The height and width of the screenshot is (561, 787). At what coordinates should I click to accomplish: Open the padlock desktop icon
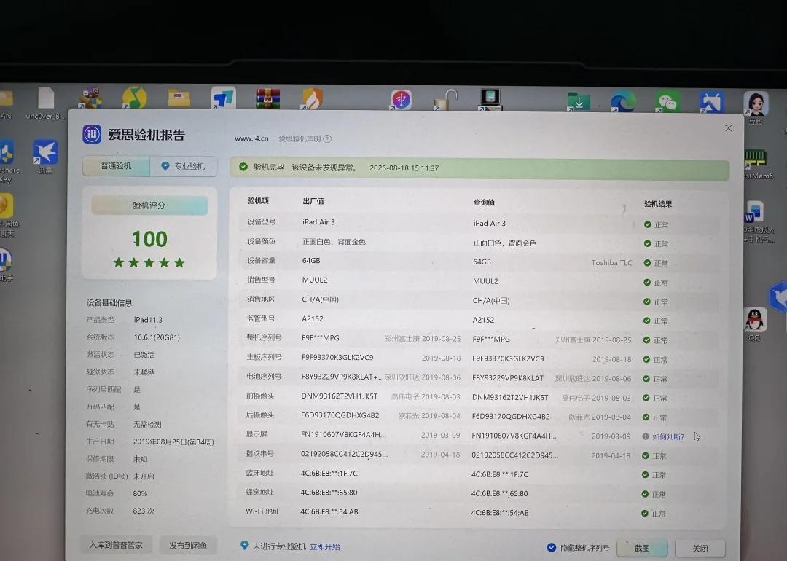tap(445, 99)
